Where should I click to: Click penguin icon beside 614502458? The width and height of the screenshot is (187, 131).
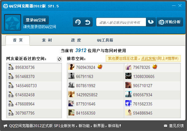pyautogui.click(x=11, y=94)
